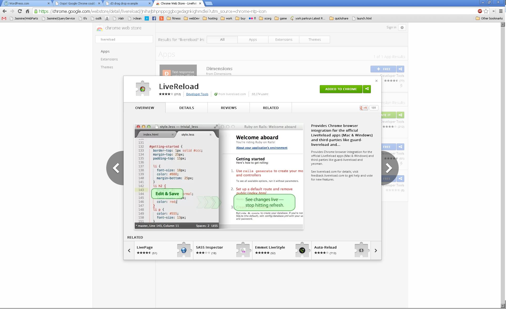Viewport: 506px width, 309px height.
Task: Open the settings gear icon
Action: [x=402, y=28]
